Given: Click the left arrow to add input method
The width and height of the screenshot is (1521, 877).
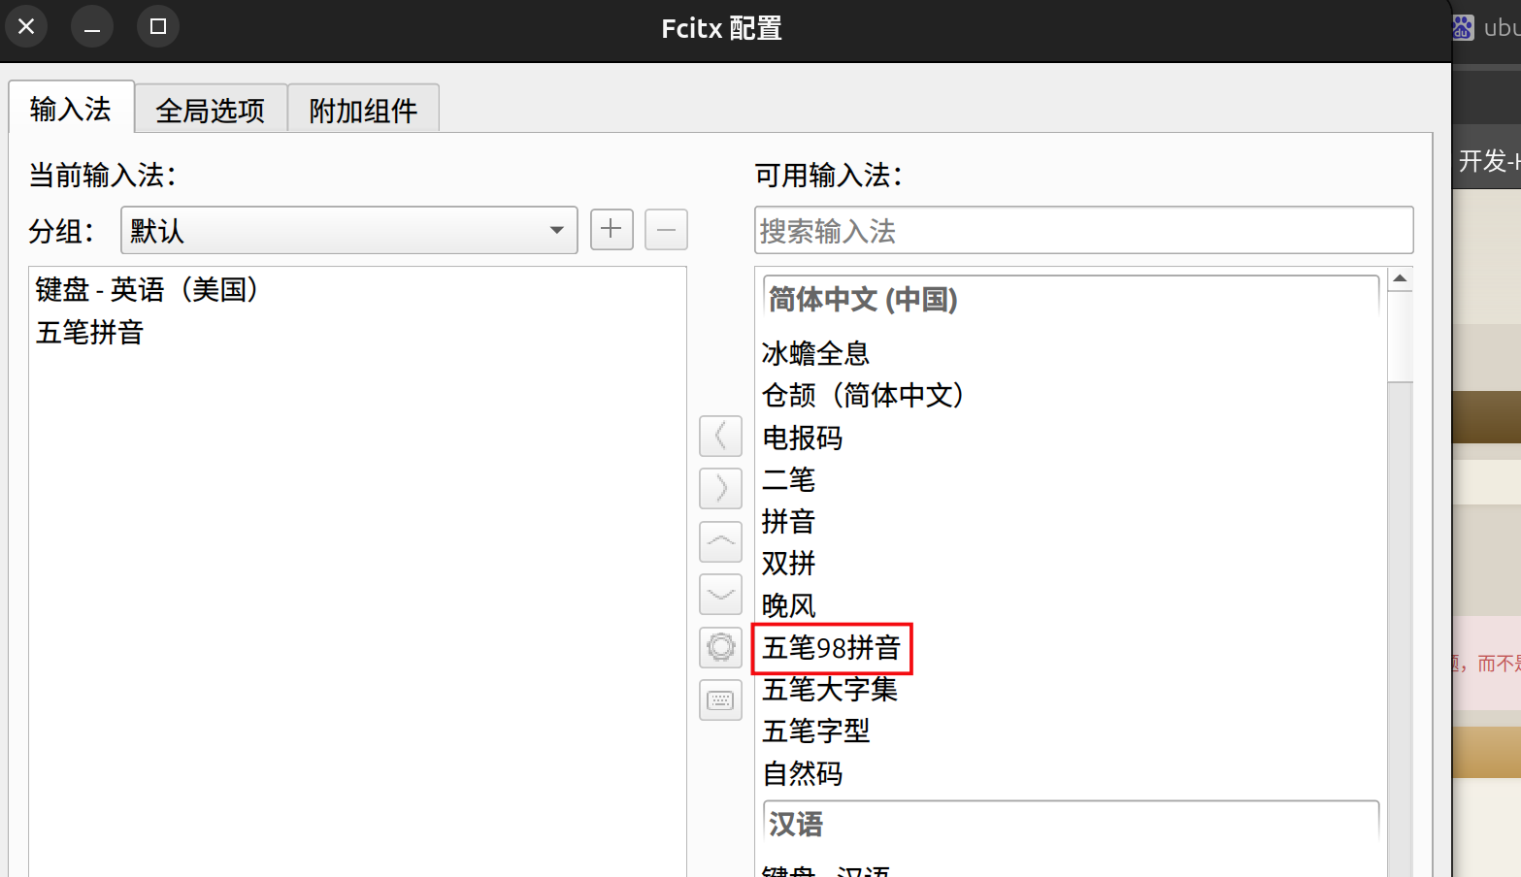Looking at the screenshot, I should pos(720,436).
